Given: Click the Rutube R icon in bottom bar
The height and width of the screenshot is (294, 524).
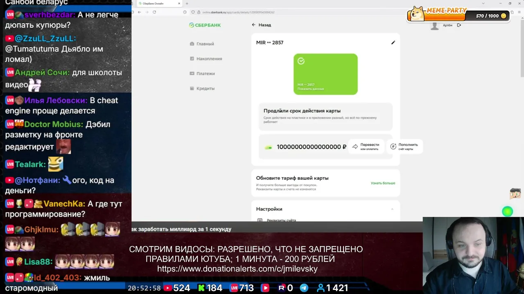Looking at the screenshot, I should pos(282,288).
